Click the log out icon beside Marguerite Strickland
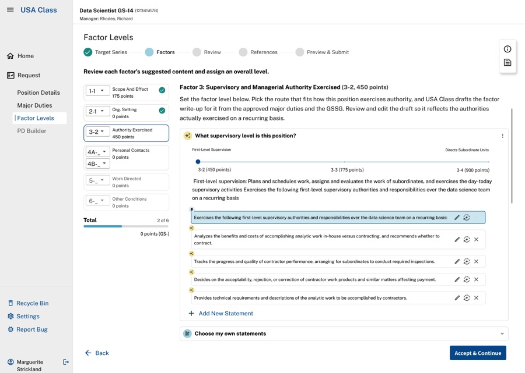 click(66, 362)
